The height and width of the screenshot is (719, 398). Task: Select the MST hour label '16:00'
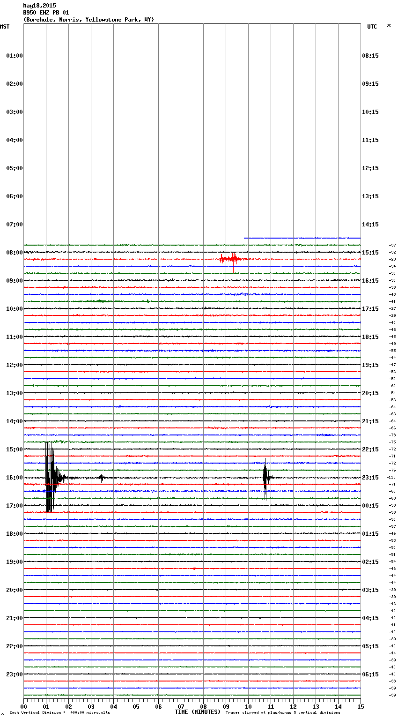point(15,478)
